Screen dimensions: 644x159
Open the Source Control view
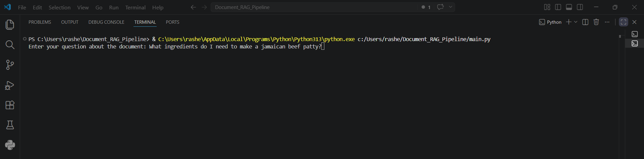[x=10, y=65]
